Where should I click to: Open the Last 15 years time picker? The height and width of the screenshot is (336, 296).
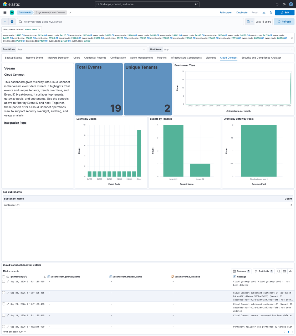tap(263, 22)
